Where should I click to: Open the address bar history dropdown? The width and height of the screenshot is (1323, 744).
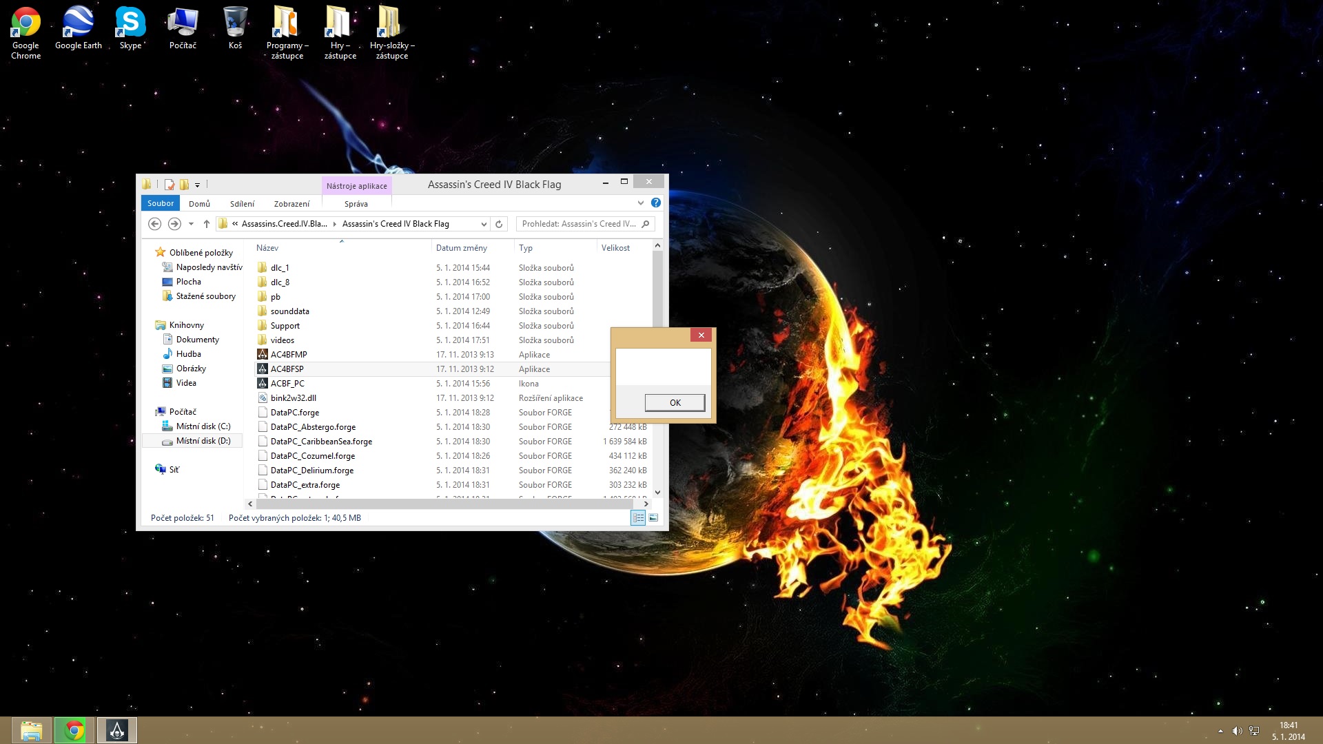point(484,224)
